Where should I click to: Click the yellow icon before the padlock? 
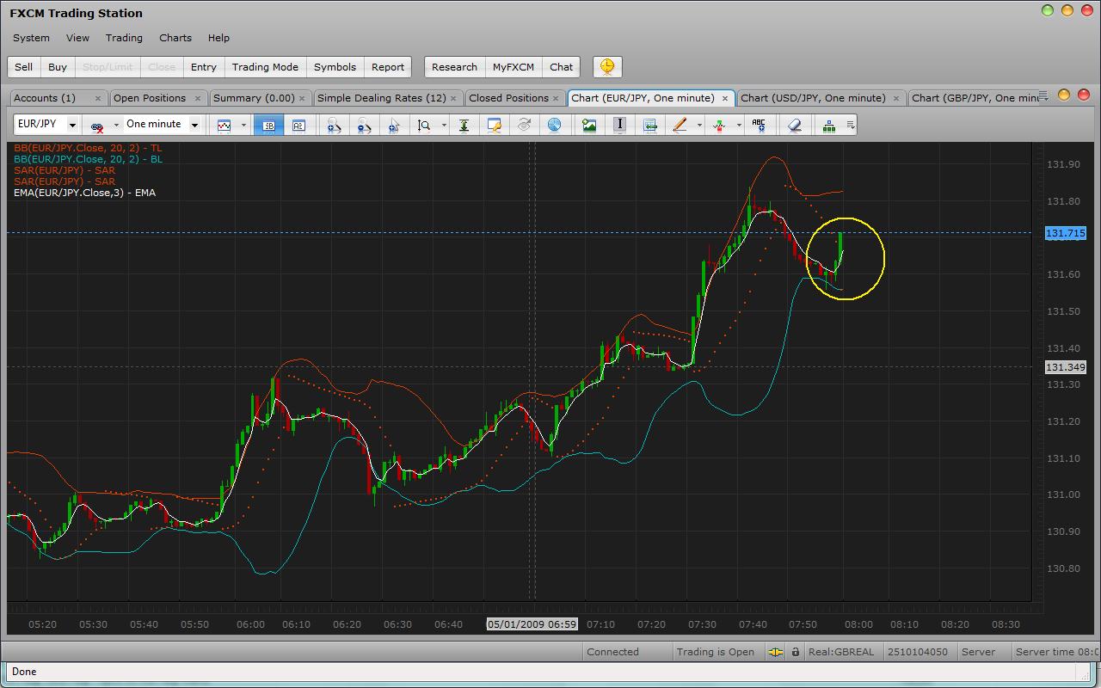click(x=776, y=652)
